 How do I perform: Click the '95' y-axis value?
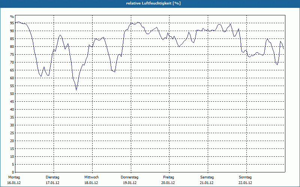point(12,23)
